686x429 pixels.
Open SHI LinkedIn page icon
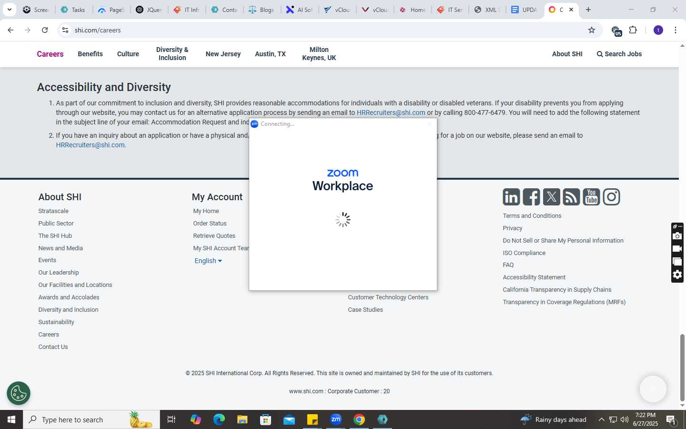(x=511, y=197)
